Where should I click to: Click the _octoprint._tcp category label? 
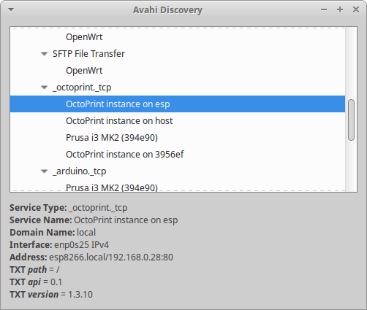coord(82,88)
